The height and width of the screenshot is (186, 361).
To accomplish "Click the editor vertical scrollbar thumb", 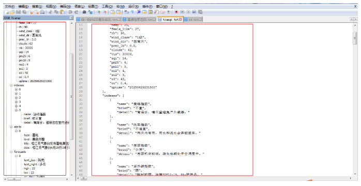I will [355, 38].
